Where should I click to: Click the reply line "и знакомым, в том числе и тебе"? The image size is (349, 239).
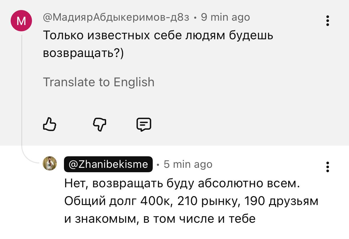pyautogui.click(x=160, y=219)
